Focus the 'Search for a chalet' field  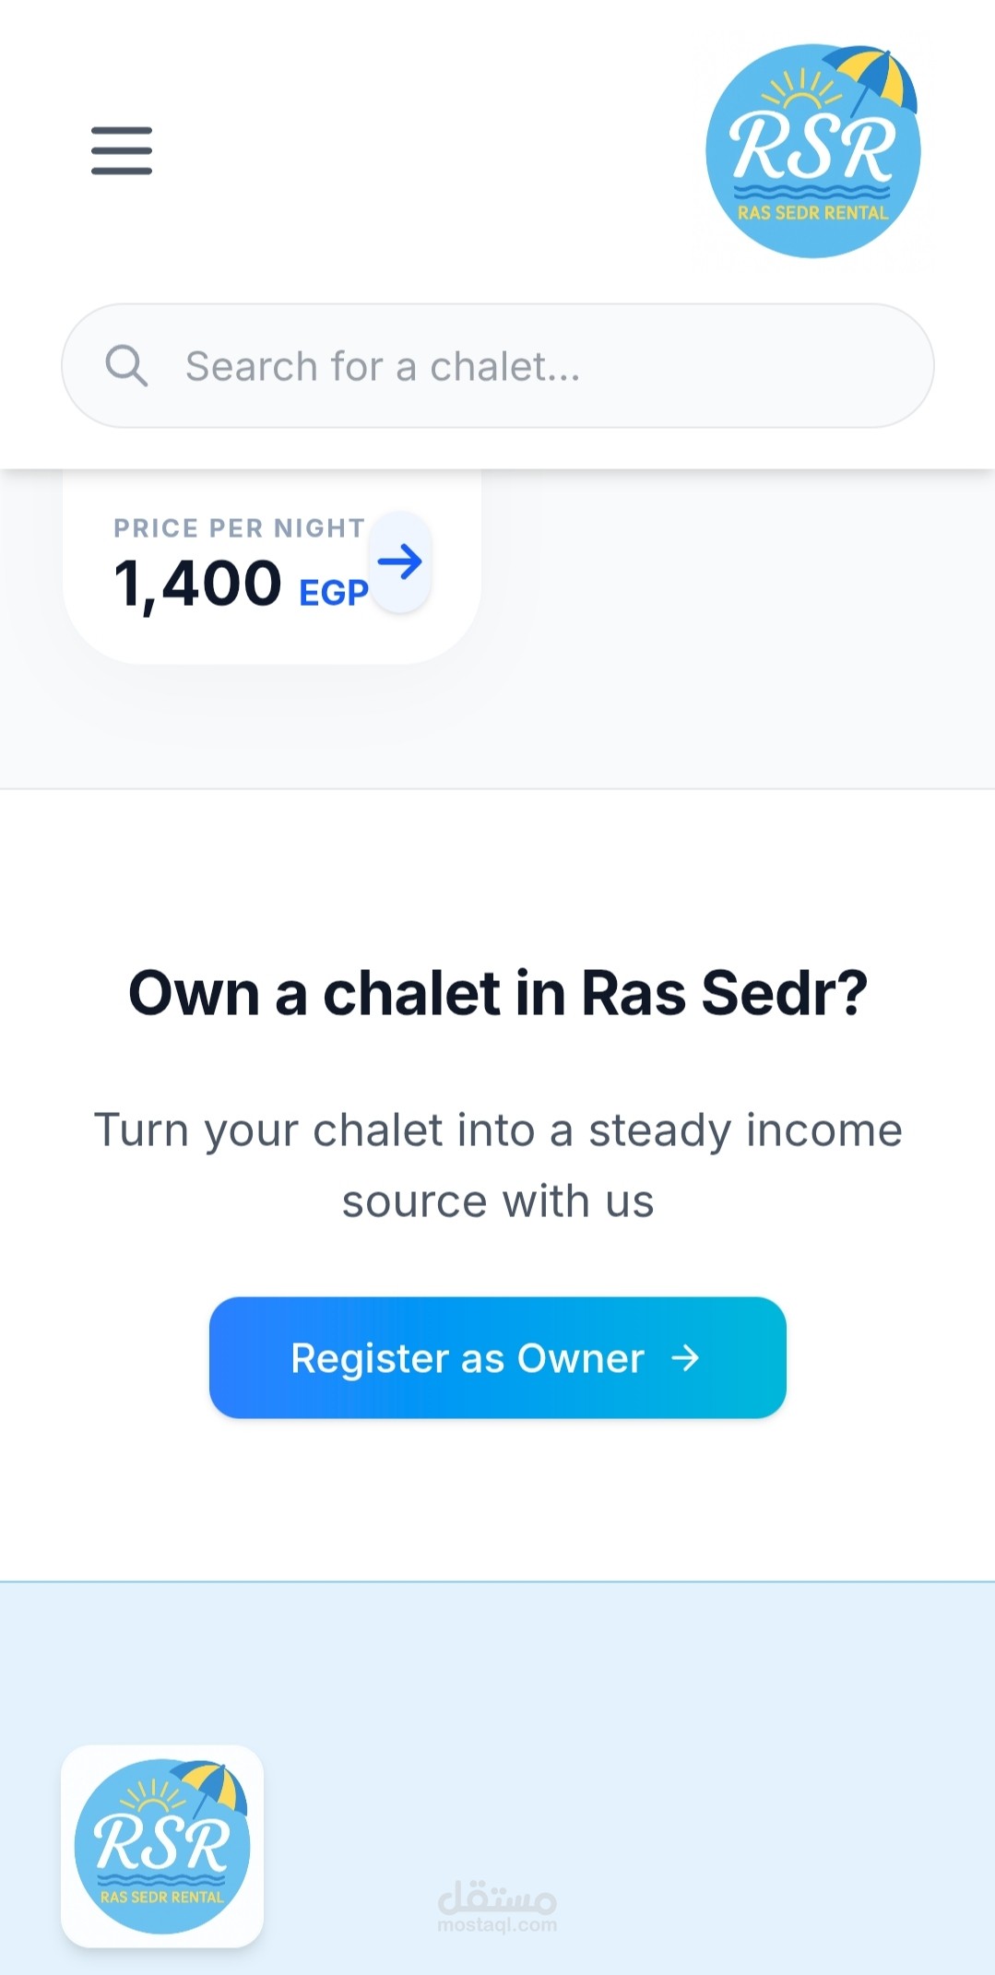(516, 366)
